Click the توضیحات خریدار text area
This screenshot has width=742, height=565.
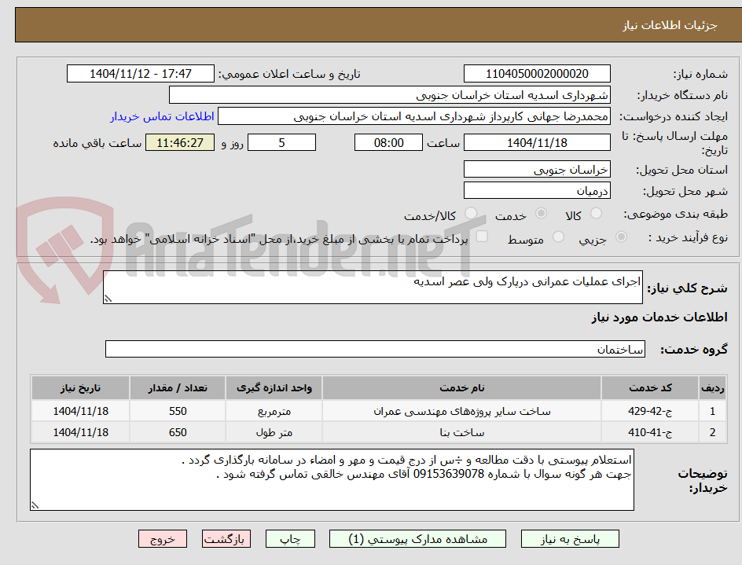coord(332,480)
